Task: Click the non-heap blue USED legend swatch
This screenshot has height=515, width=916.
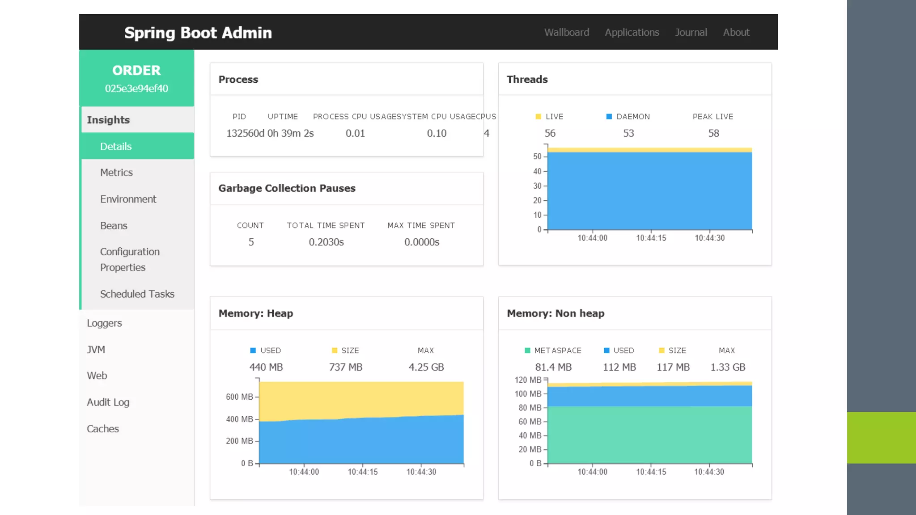Action: pyautogui.click(x=606, y=350)
